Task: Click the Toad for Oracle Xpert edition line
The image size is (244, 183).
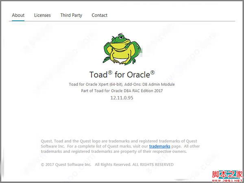Action: pyautogui.click(x=122, y=84)
